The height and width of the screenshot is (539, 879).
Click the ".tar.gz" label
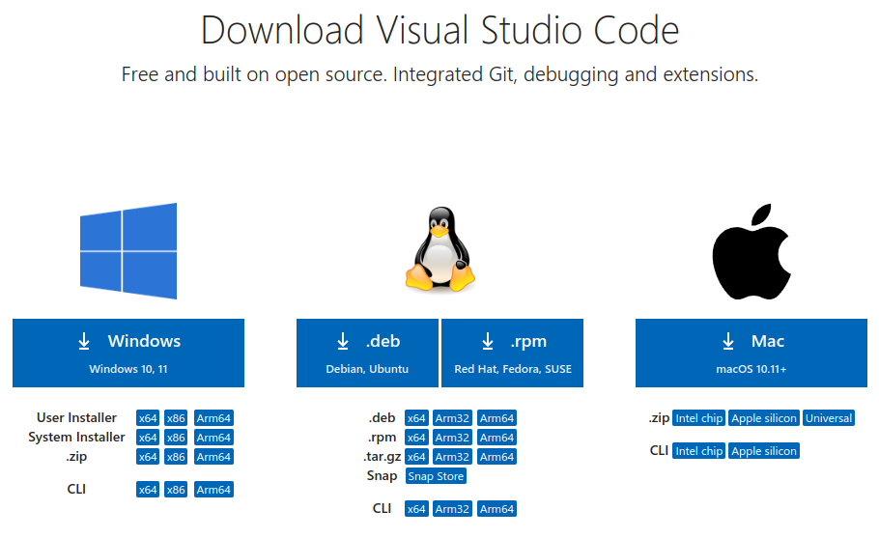click(382, 457)
